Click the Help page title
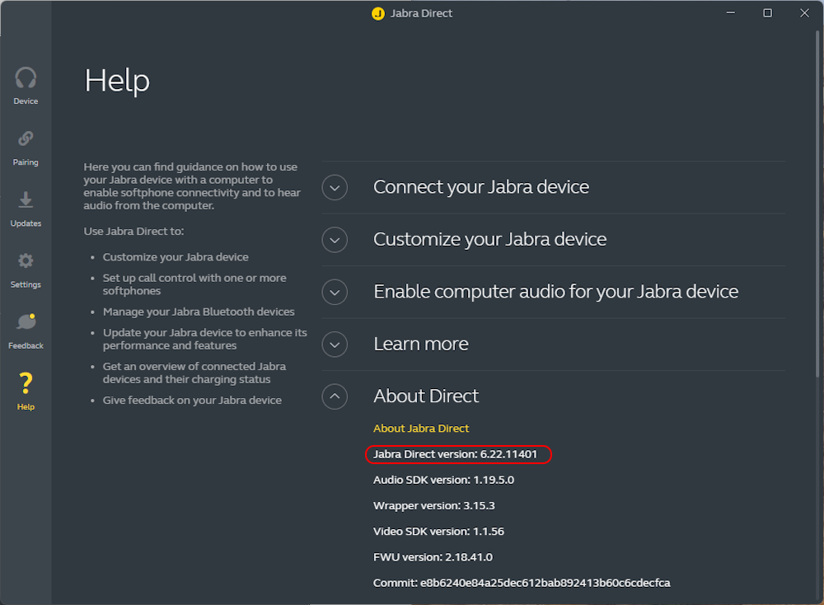The height and width of the screenshot is (605, 824). pyautogui.click(x=117, y=81)
